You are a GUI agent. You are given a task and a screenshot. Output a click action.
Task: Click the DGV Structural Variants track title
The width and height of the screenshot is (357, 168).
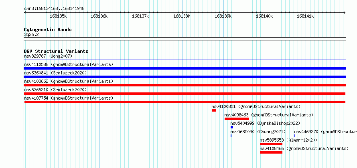coord(56,51)
